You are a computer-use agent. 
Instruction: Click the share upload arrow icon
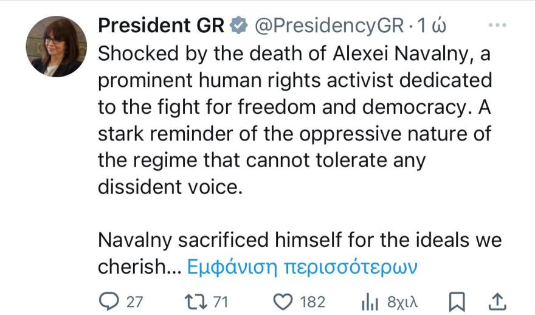pos(497,301)
